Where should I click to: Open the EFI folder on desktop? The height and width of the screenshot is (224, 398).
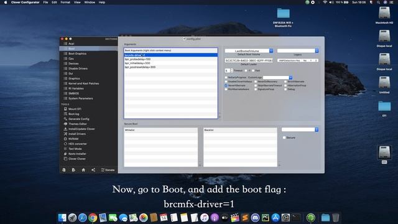(384, 106)
